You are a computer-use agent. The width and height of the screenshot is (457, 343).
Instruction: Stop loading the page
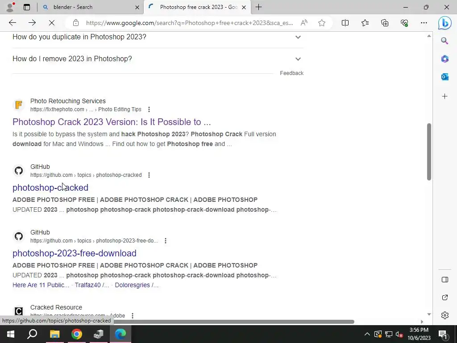pyautogui.click(x=52, y=23)
